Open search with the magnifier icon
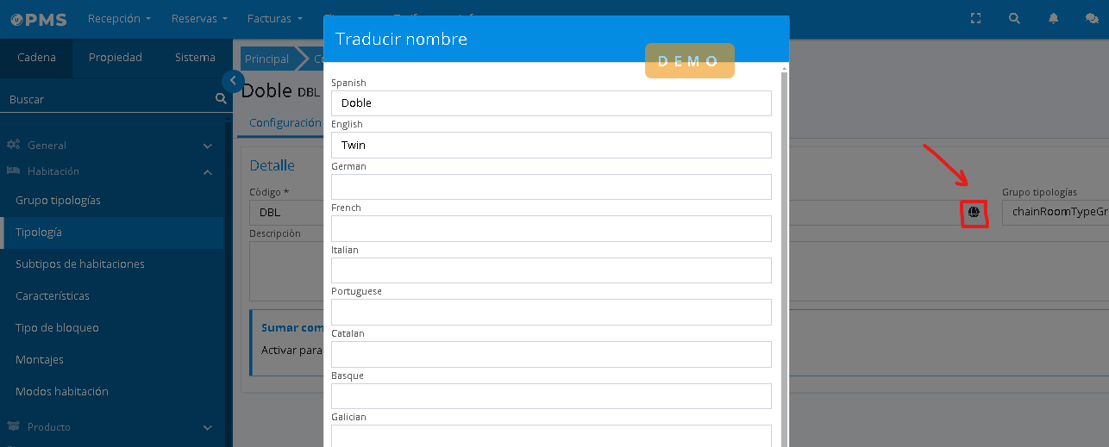 [1014, 18]
